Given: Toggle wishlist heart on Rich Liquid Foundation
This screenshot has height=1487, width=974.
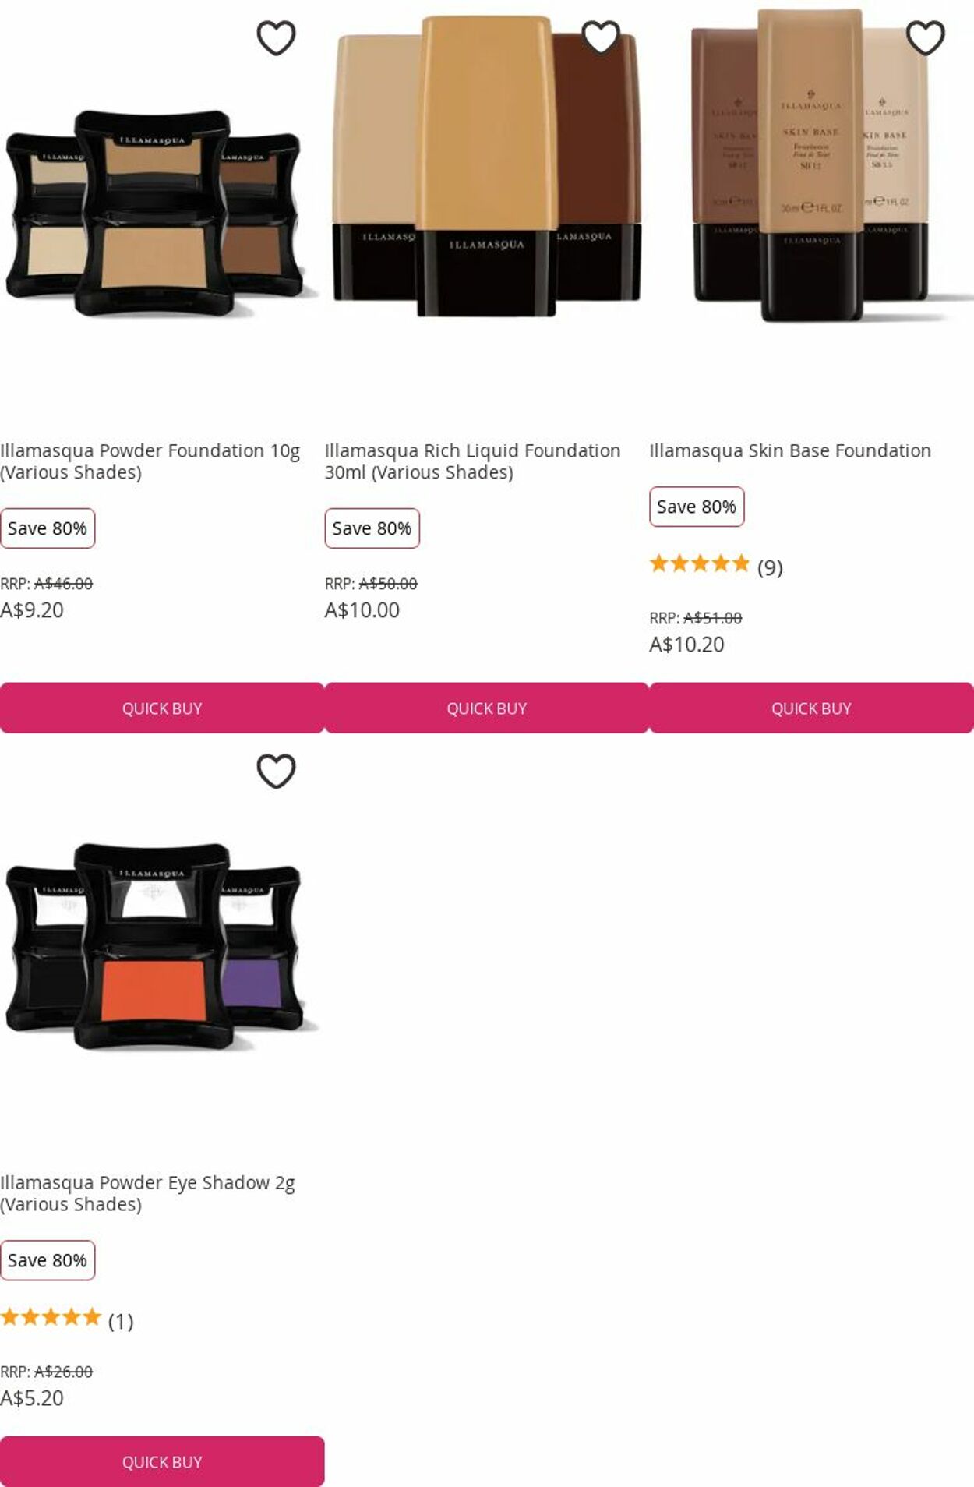Looking at the screenshot, I should pyautogui.click(x=601, y=37).
